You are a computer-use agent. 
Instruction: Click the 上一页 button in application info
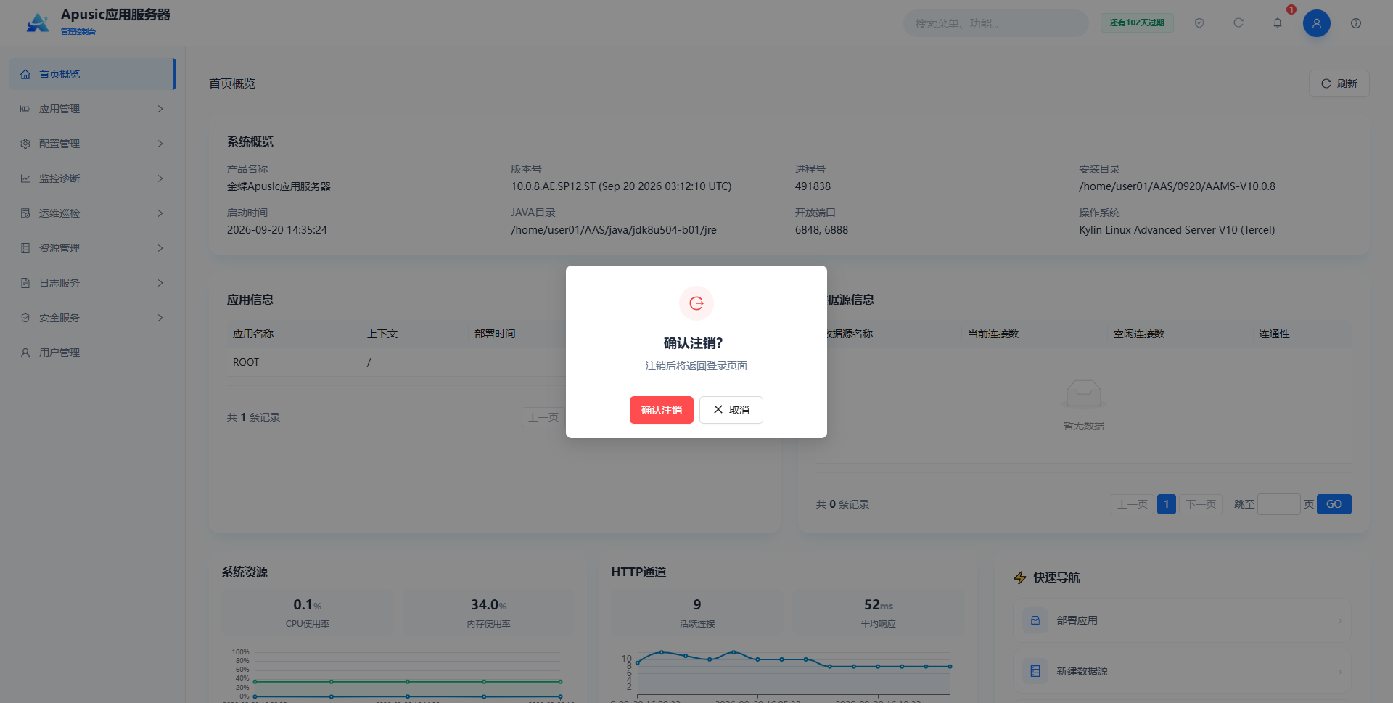(543, 417)
